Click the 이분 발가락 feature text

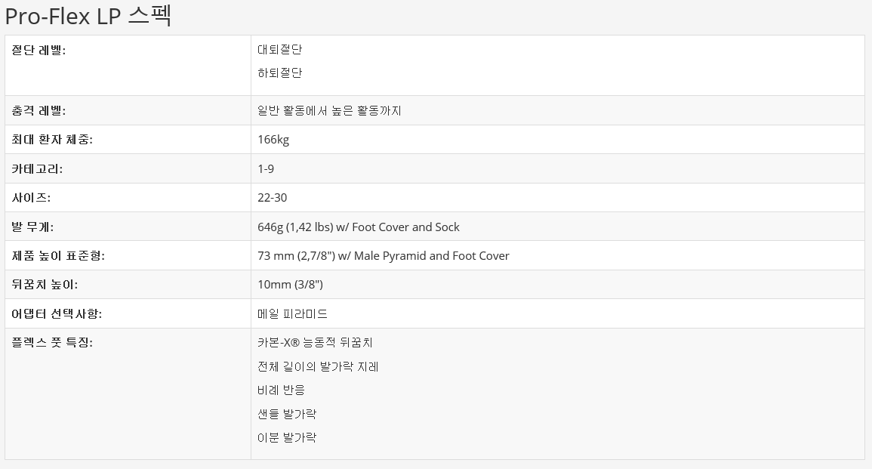point(286,438)
